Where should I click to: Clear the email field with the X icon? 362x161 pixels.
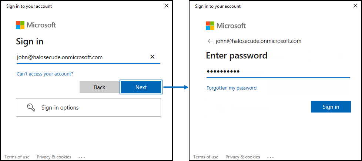click(152, 57)
